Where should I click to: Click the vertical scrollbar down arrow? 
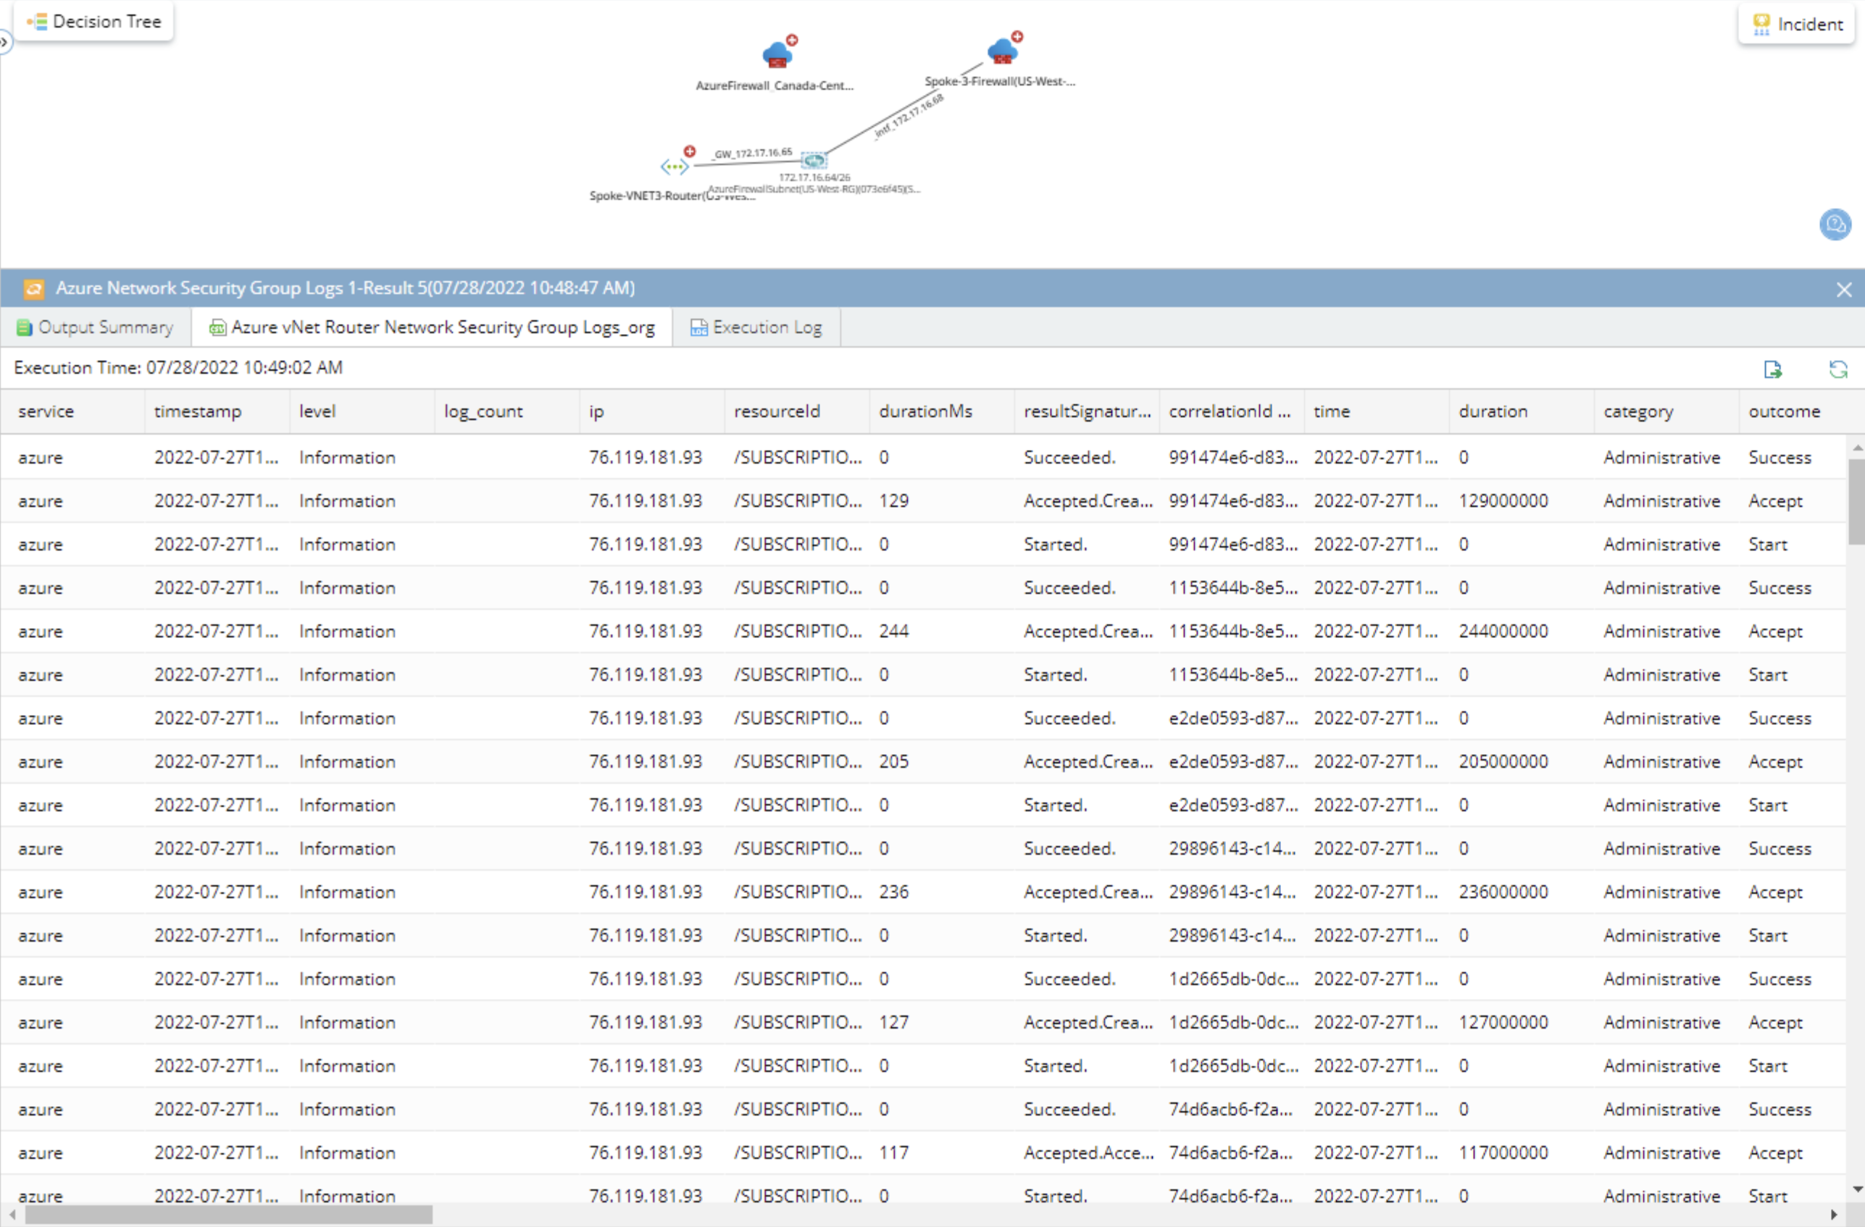tap(1856, 1189)
